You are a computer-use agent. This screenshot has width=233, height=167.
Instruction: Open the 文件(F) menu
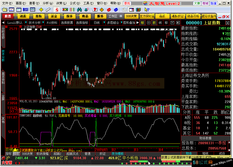[x=7, y=3]
